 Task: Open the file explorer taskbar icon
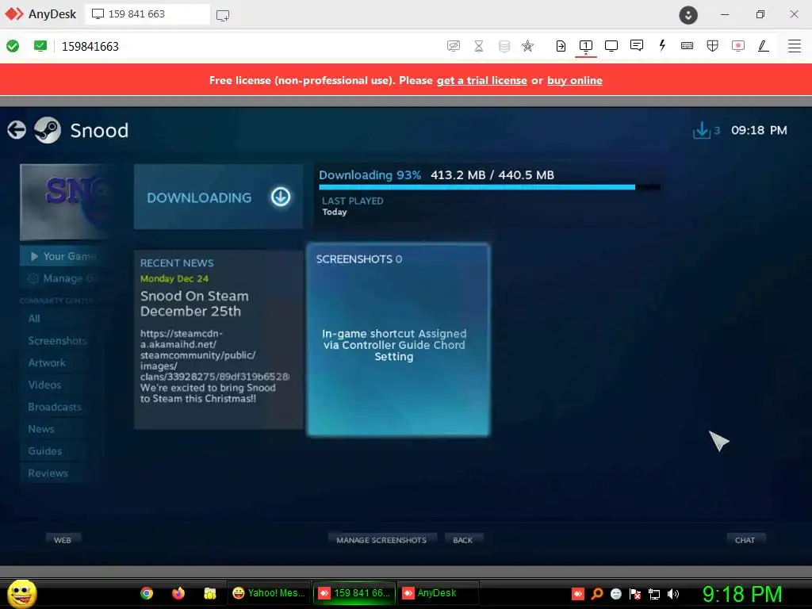click(x=209, y=593)
